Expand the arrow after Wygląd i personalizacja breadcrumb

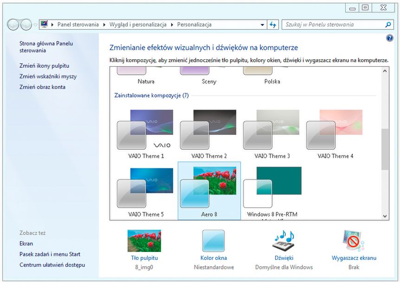172,25
